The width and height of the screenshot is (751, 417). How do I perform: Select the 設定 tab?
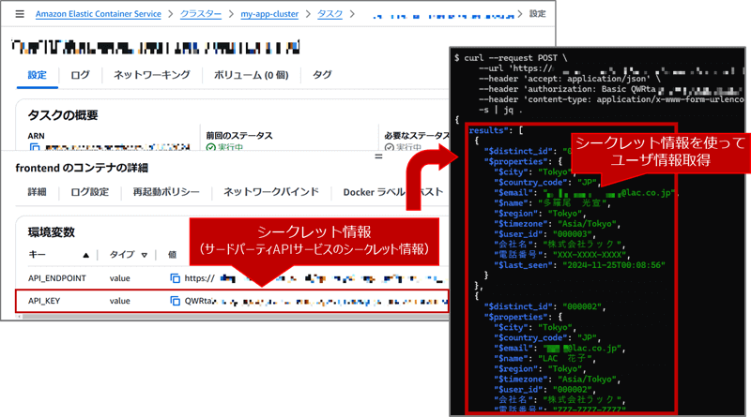tap(37, 75)
